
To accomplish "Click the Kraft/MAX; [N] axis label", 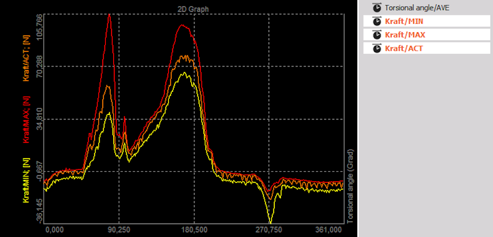I will tap(27, 119).
